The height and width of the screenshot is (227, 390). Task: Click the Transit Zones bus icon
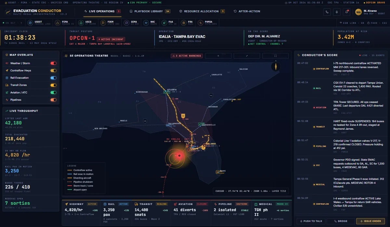[7, 85]
